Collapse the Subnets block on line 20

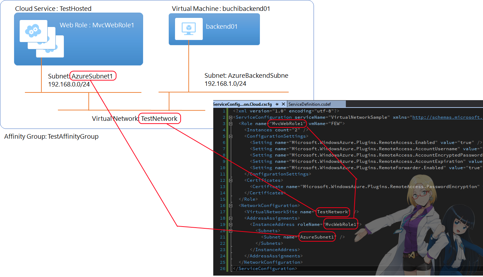click(230, 231)
